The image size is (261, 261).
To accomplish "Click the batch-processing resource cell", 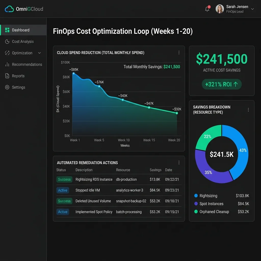I will pos(129,212).
